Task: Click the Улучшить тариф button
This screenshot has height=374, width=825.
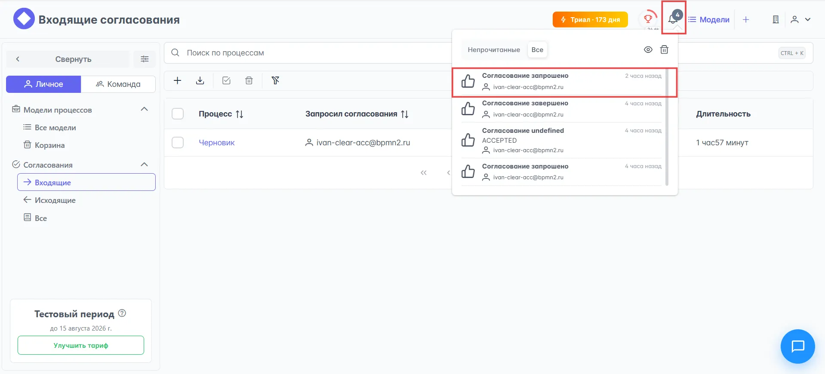Action: coord(81,345)
